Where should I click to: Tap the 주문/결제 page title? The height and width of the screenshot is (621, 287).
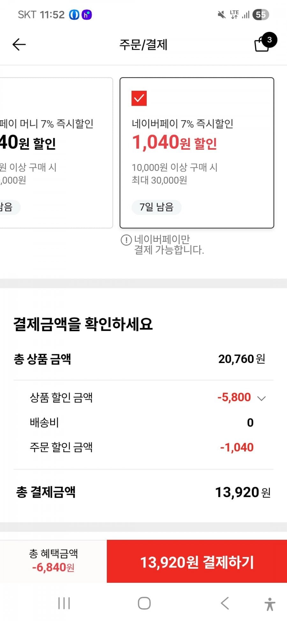[143, 45]
